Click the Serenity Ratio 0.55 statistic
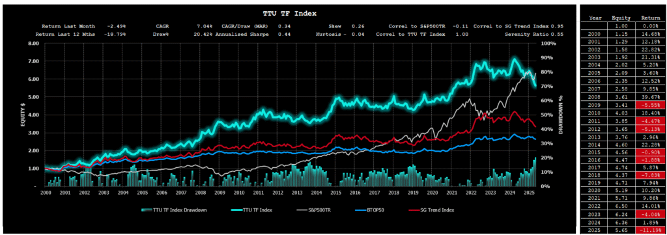 (x=534, y=34)
